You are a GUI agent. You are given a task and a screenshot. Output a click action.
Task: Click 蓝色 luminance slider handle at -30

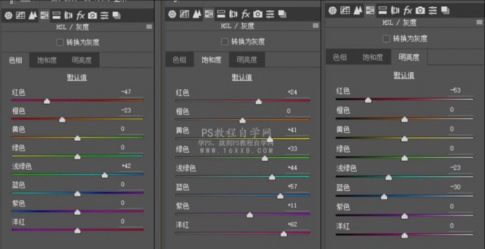[x=384, y=197]
